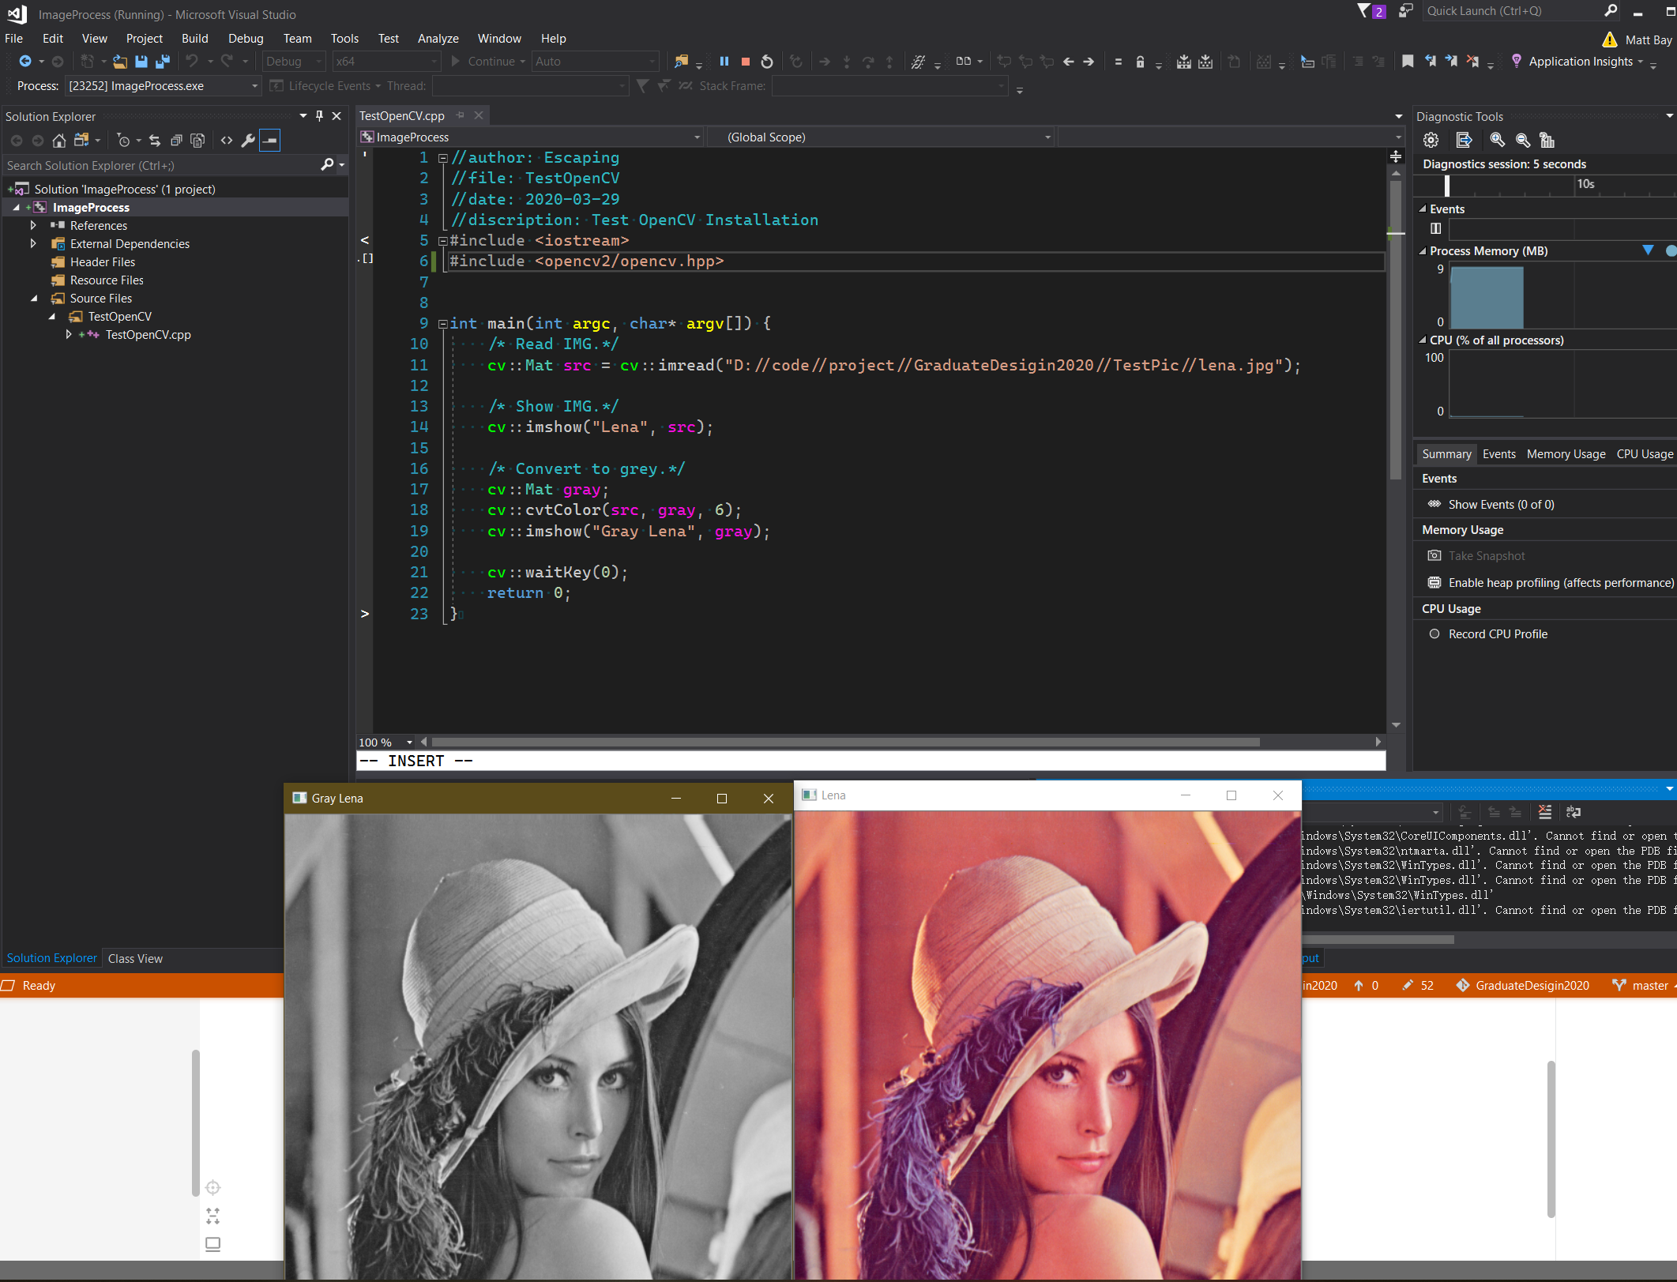Open Diagnostic Tools settings gear
Image resolution: width=1677 pixels, height=1282 pixels.
[x=1431, y=141]
